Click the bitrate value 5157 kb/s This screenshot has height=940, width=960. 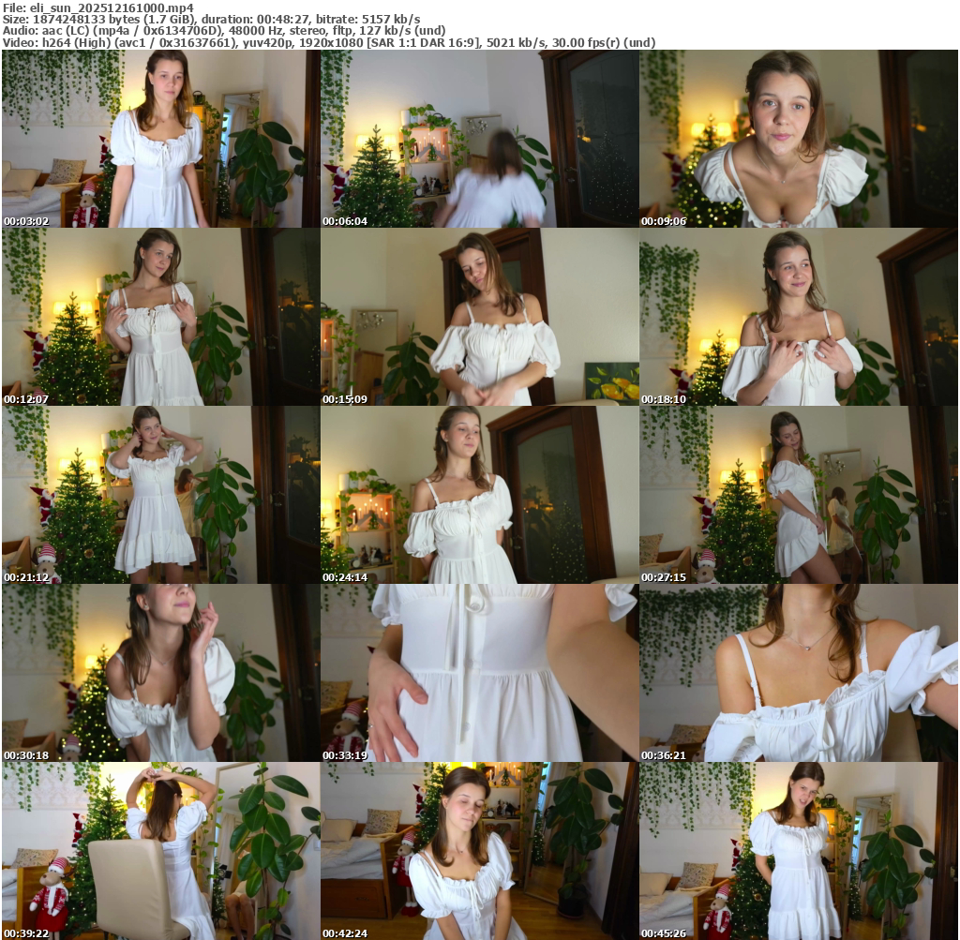click(x=391, y=19)
